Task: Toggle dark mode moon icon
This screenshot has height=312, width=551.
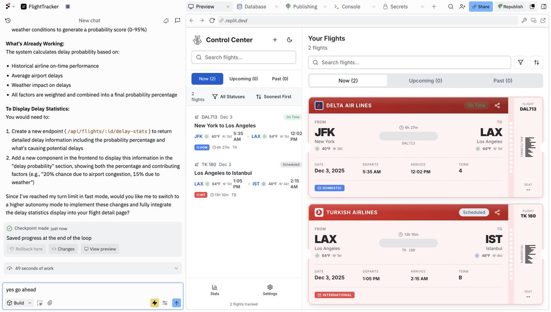Action: 290,40
